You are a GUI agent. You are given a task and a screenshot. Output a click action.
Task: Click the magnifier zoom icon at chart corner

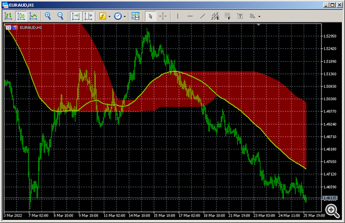tap(332, 211)
